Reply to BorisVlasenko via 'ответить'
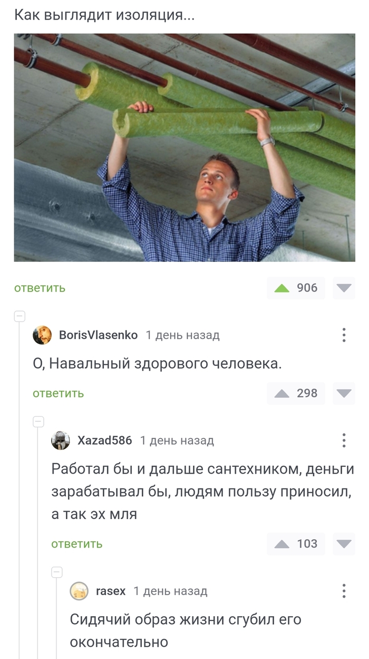 (x=59, y=393)
